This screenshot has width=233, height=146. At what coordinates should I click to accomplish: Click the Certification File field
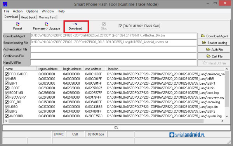113,56
